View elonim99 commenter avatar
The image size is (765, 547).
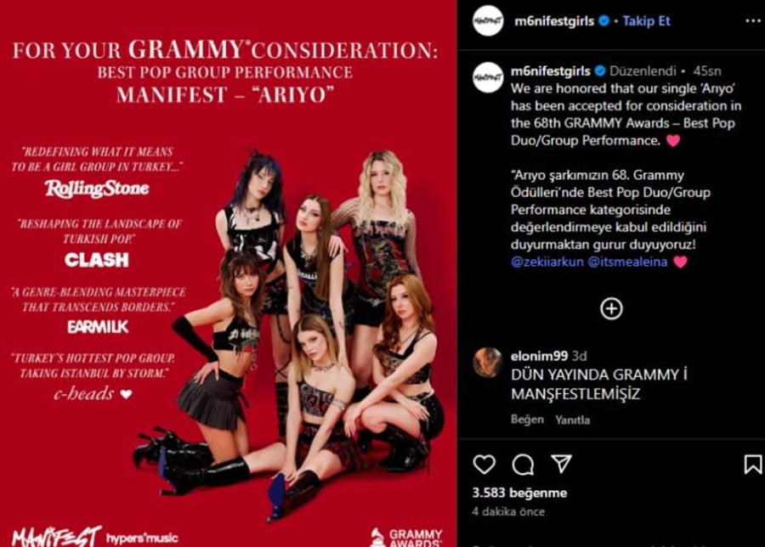(x=488, y=363)
